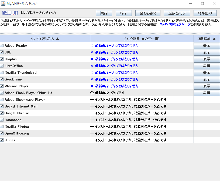Click 表示 button for Lhaplus
The width and height of the screenshot is (220, 182).
(x=207, y=59)
